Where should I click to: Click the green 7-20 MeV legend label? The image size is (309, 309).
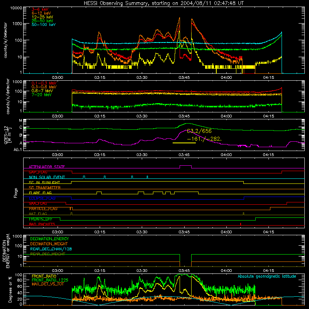point(42,95)
